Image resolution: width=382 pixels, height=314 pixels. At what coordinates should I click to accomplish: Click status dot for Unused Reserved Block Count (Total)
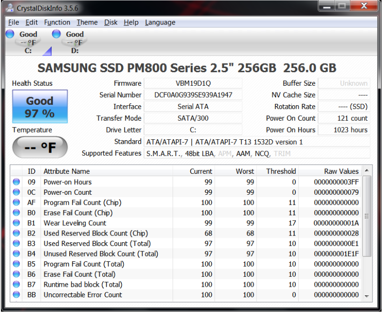point(16,254)
